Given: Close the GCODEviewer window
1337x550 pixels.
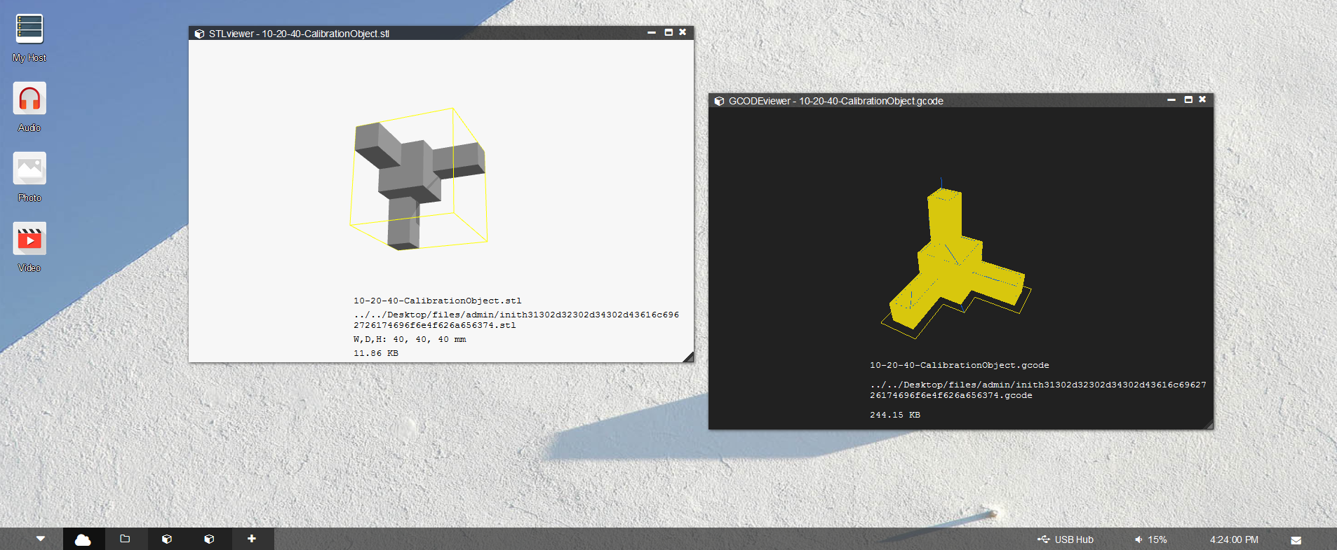Looking at the screenshot, I should [1202, 99].
